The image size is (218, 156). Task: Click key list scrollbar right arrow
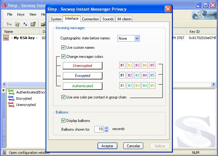click(x=213, y=84)
